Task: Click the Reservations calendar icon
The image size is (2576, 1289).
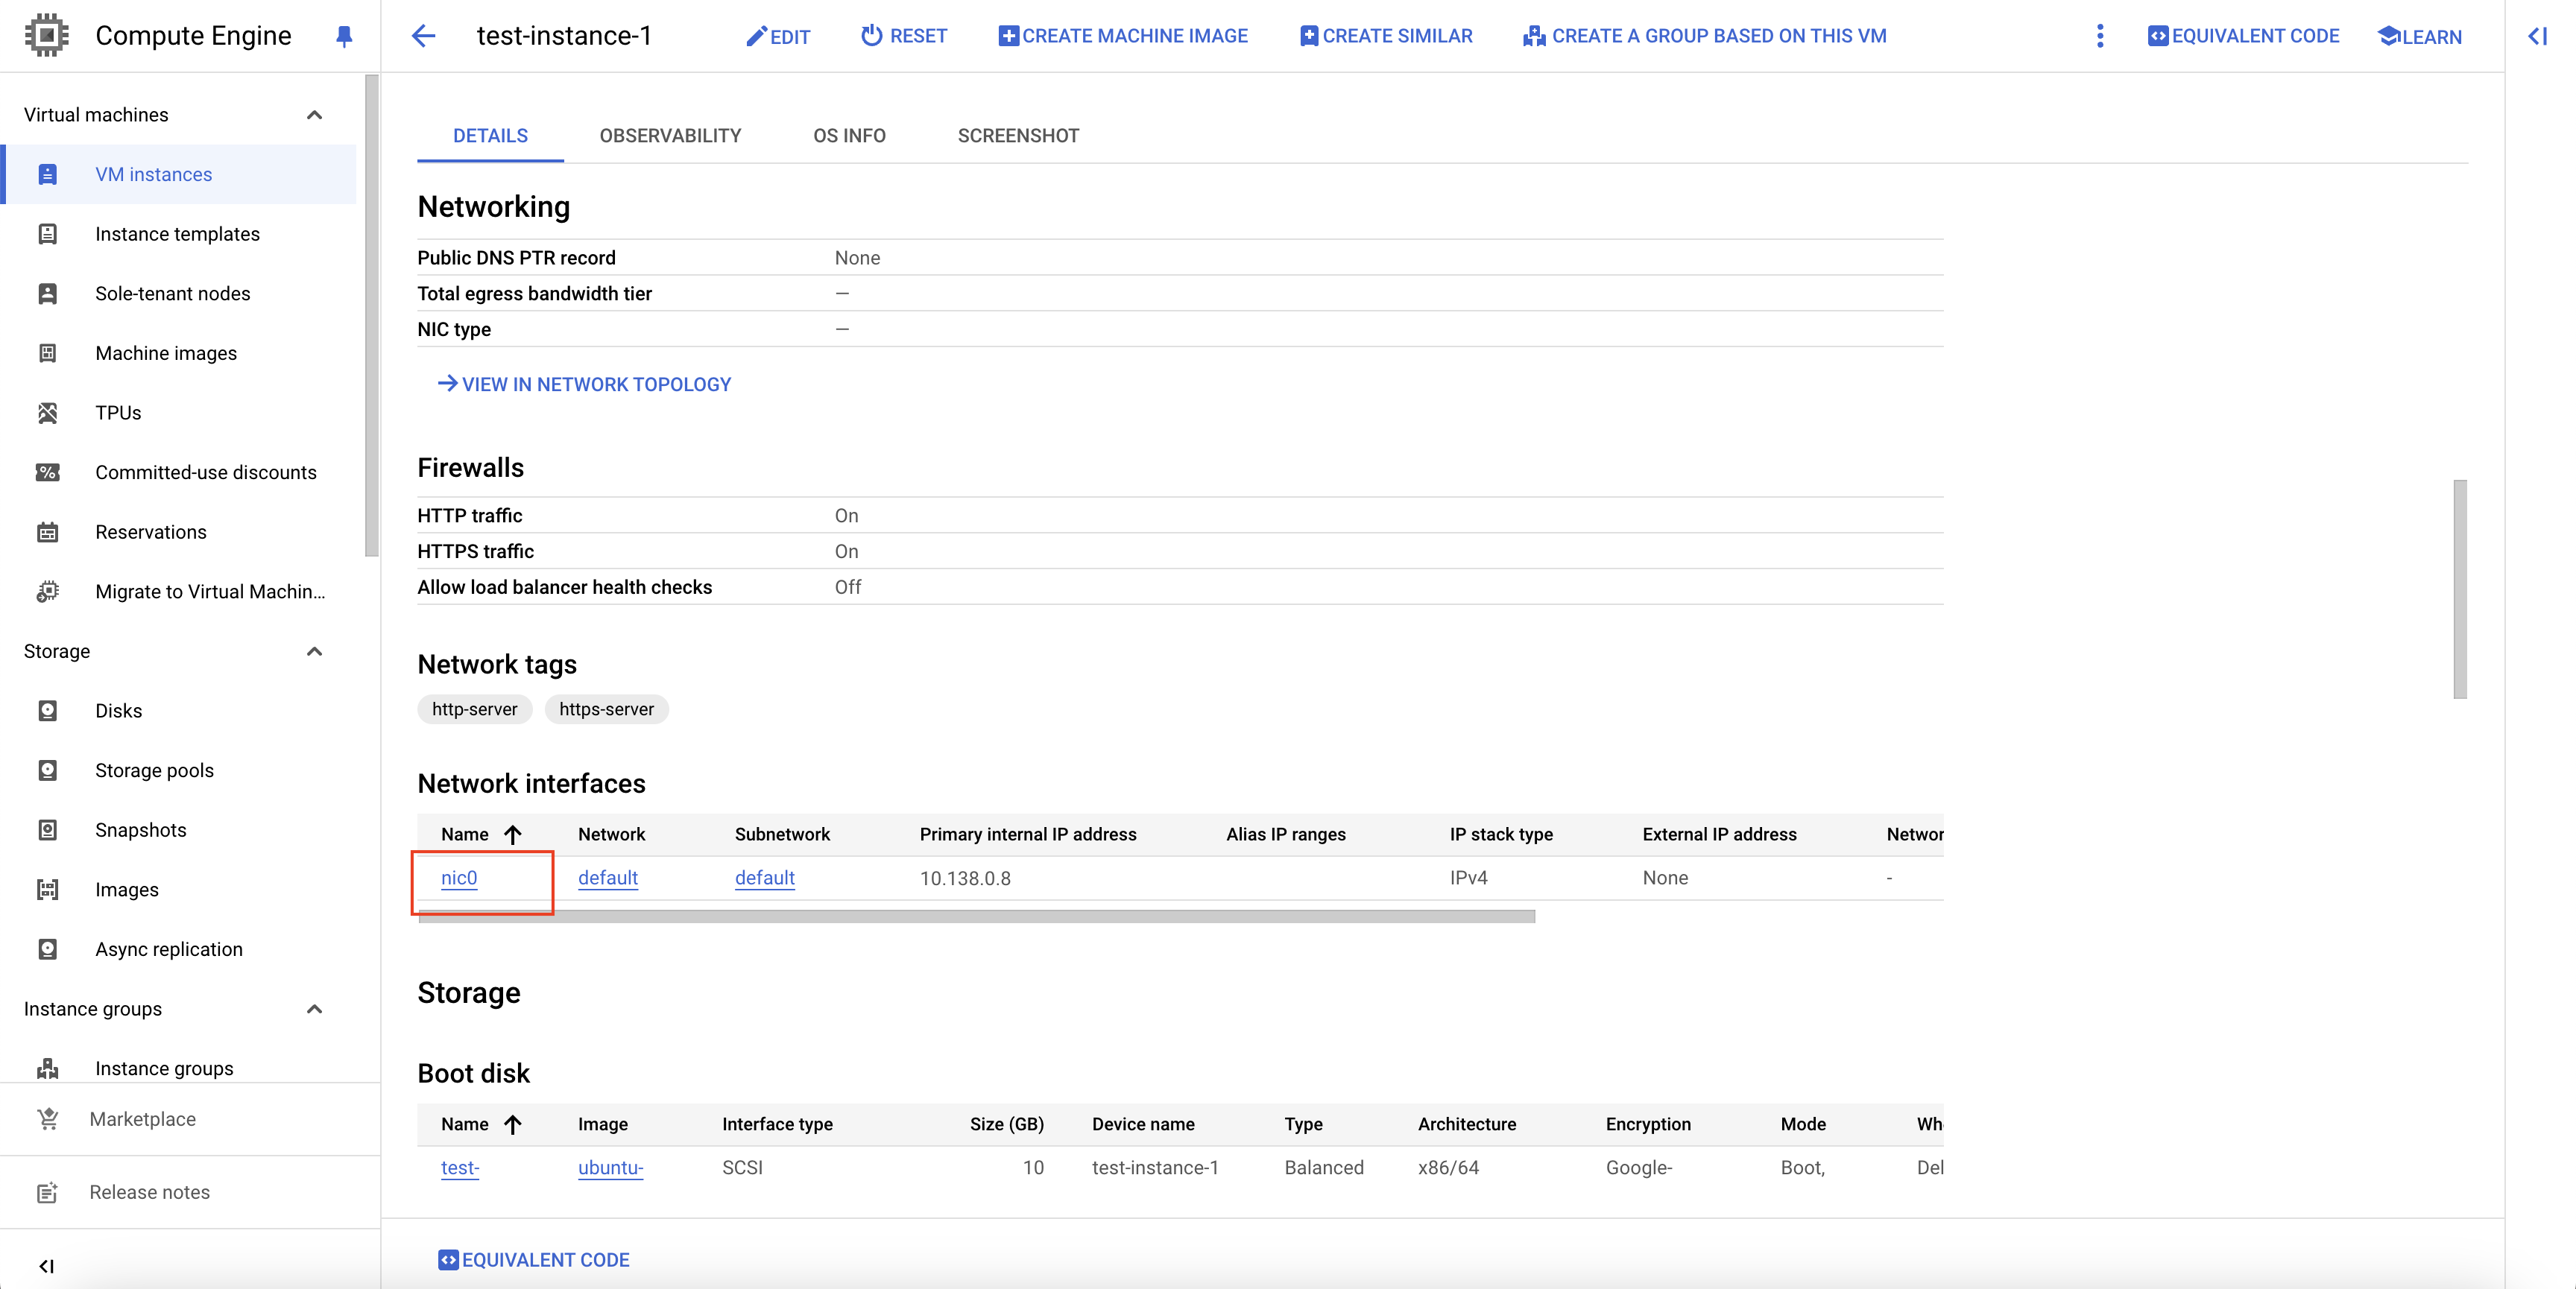Action: 47,532
